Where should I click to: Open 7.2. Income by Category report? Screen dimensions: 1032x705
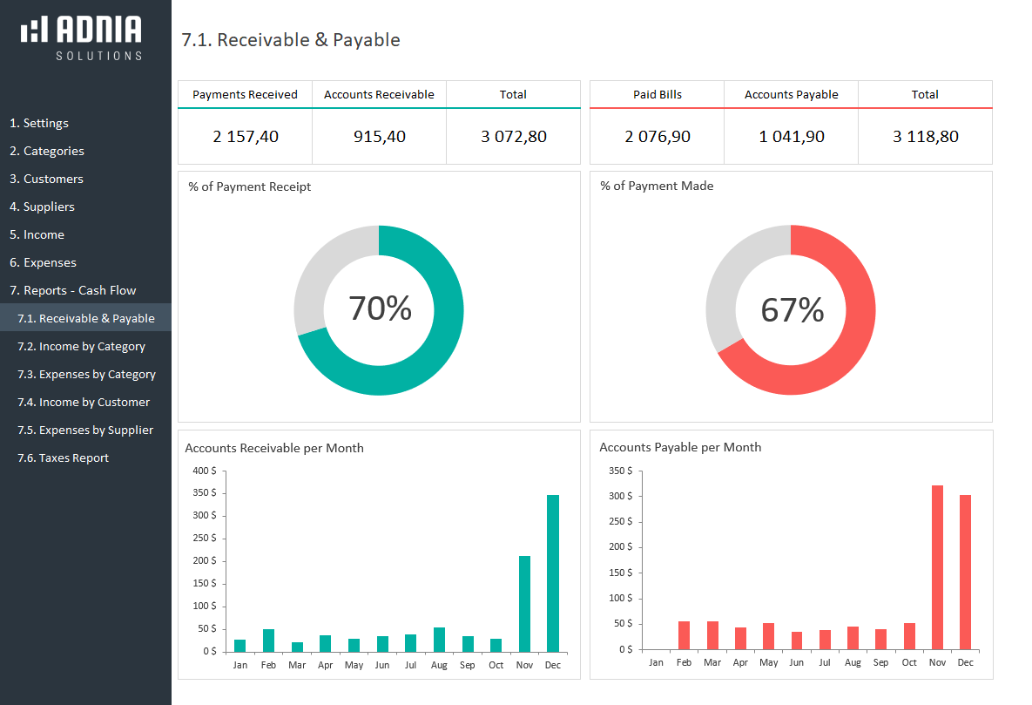point(81,346)
